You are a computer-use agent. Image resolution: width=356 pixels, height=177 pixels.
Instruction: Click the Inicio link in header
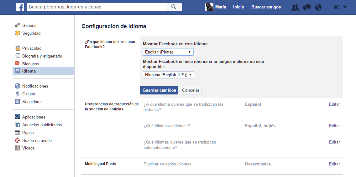pyautogui.click(x=238, y=7)
